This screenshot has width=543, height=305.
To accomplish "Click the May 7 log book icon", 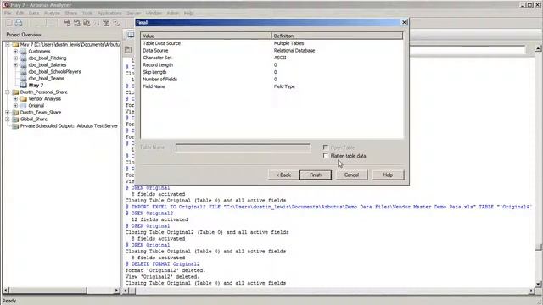I will click(24, 85).
